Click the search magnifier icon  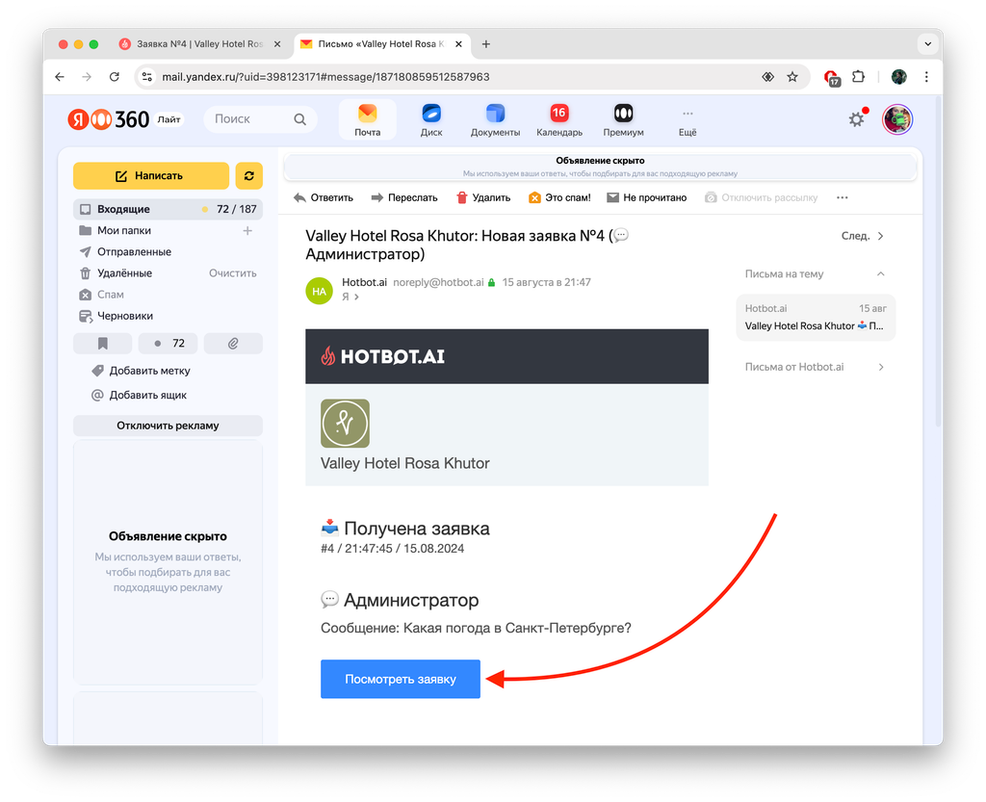[x=300, y=119]
